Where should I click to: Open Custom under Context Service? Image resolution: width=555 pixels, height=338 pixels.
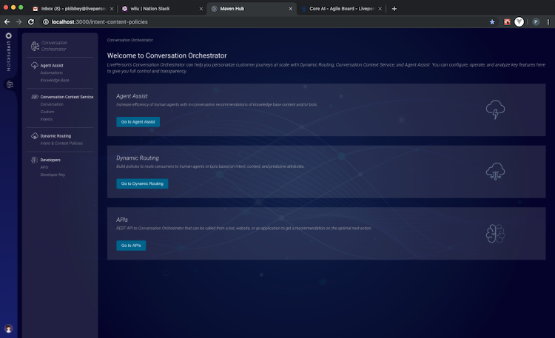click(x=47, y=112)
